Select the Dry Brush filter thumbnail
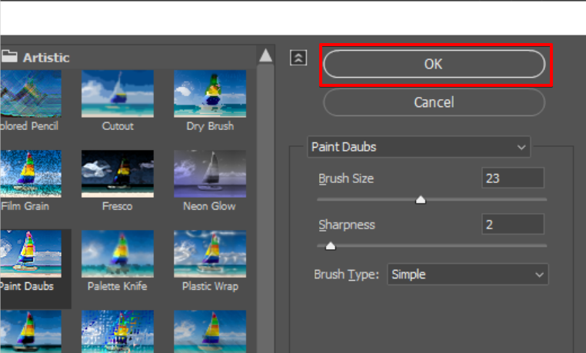The image size is (586, 353). click(x=210, y=94)
